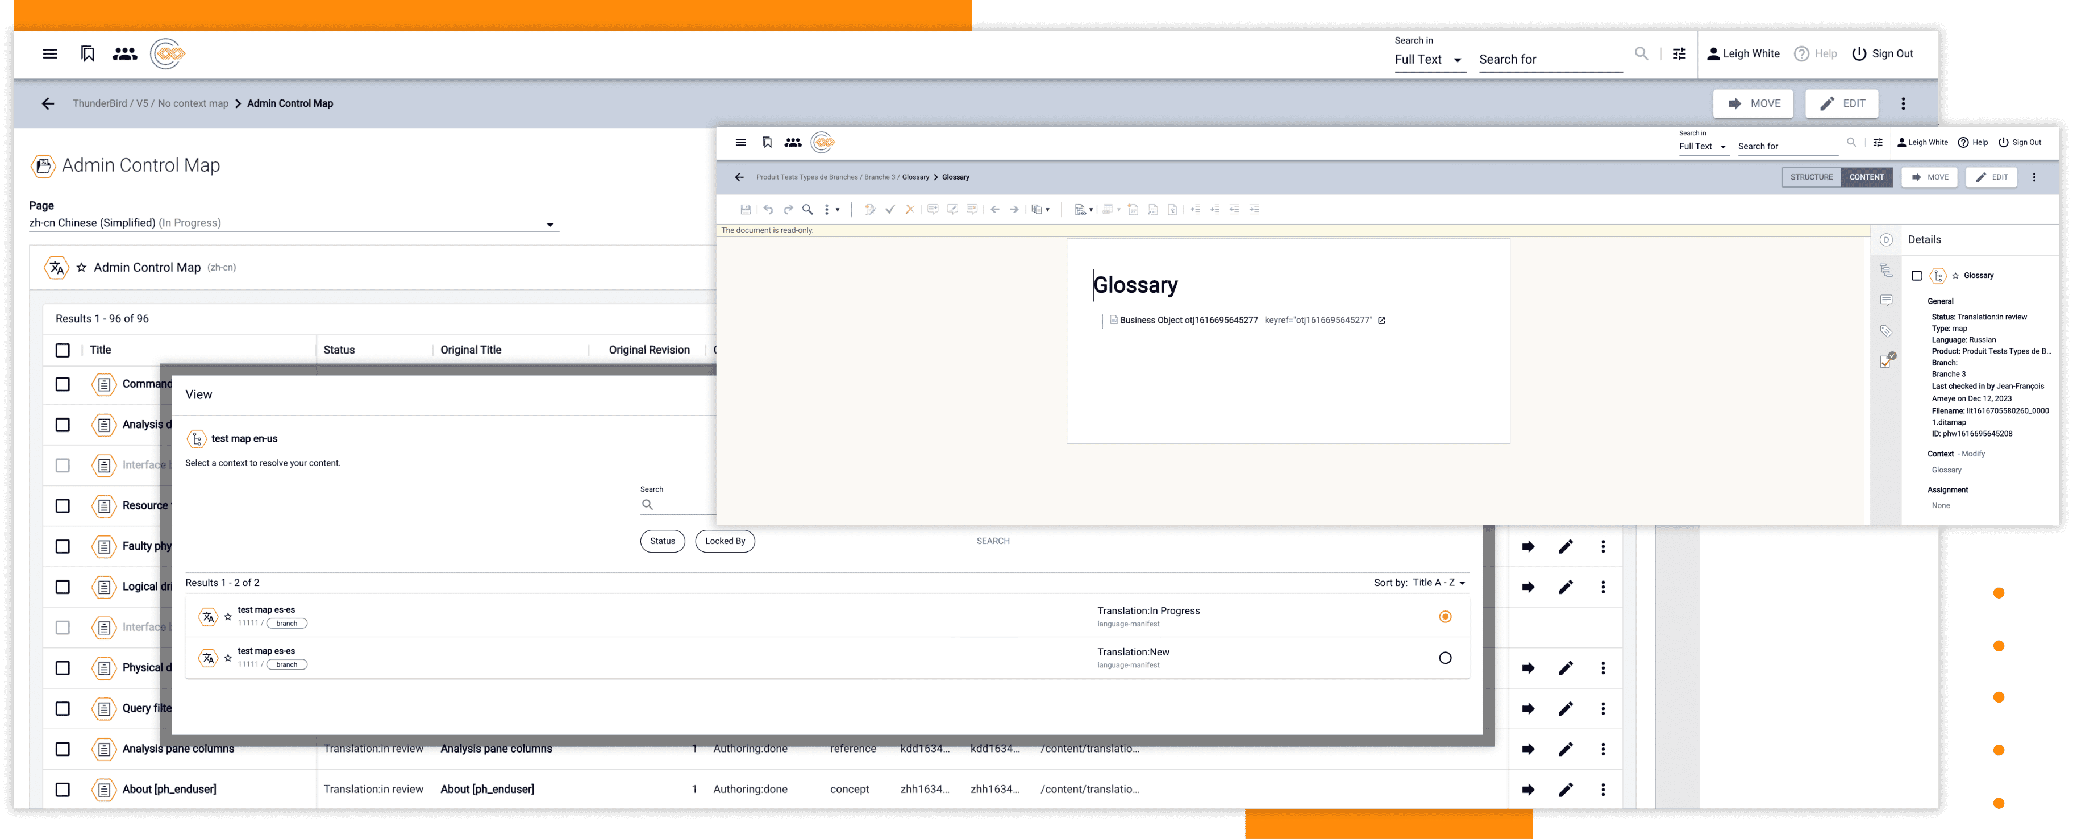
Task: Select the accept change checkmark icon
Action: coord(890,209)
